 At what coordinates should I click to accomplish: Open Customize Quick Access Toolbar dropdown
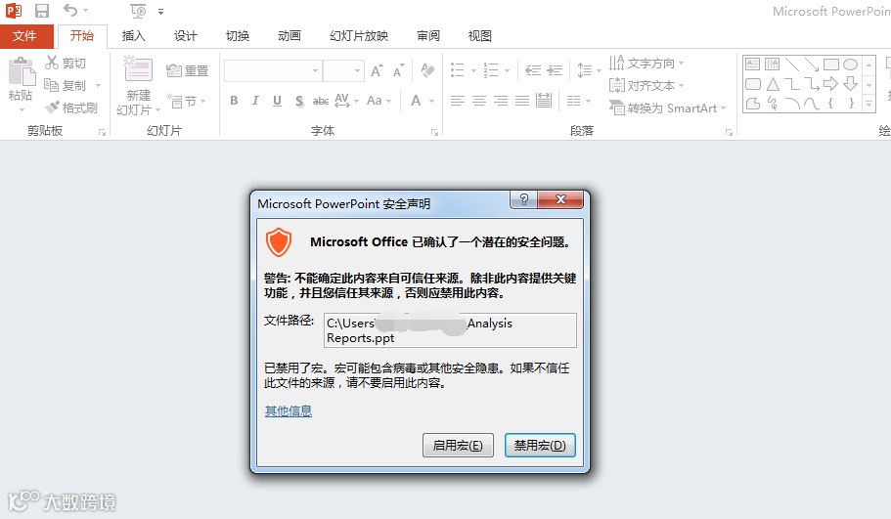pos(160,12)
